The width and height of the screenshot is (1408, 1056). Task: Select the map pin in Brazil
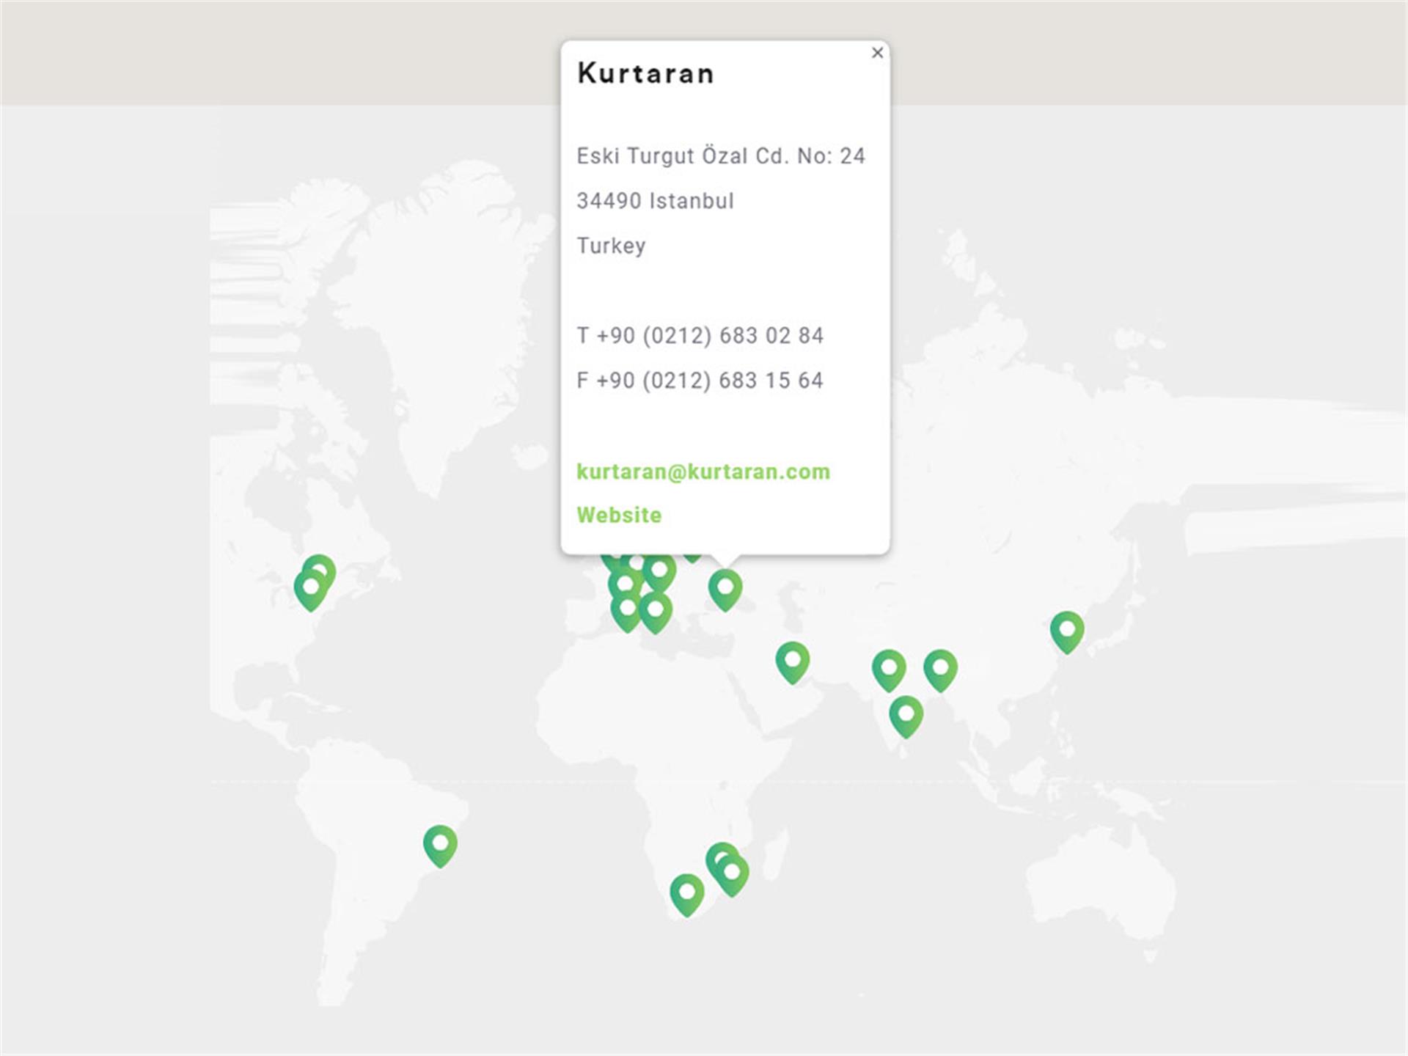[x=440, y=846]
